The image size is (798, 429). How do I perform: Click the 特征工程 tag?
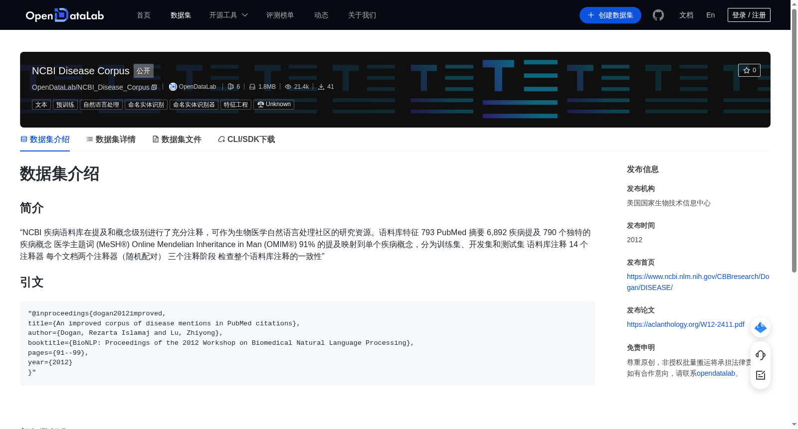point(236,105)
